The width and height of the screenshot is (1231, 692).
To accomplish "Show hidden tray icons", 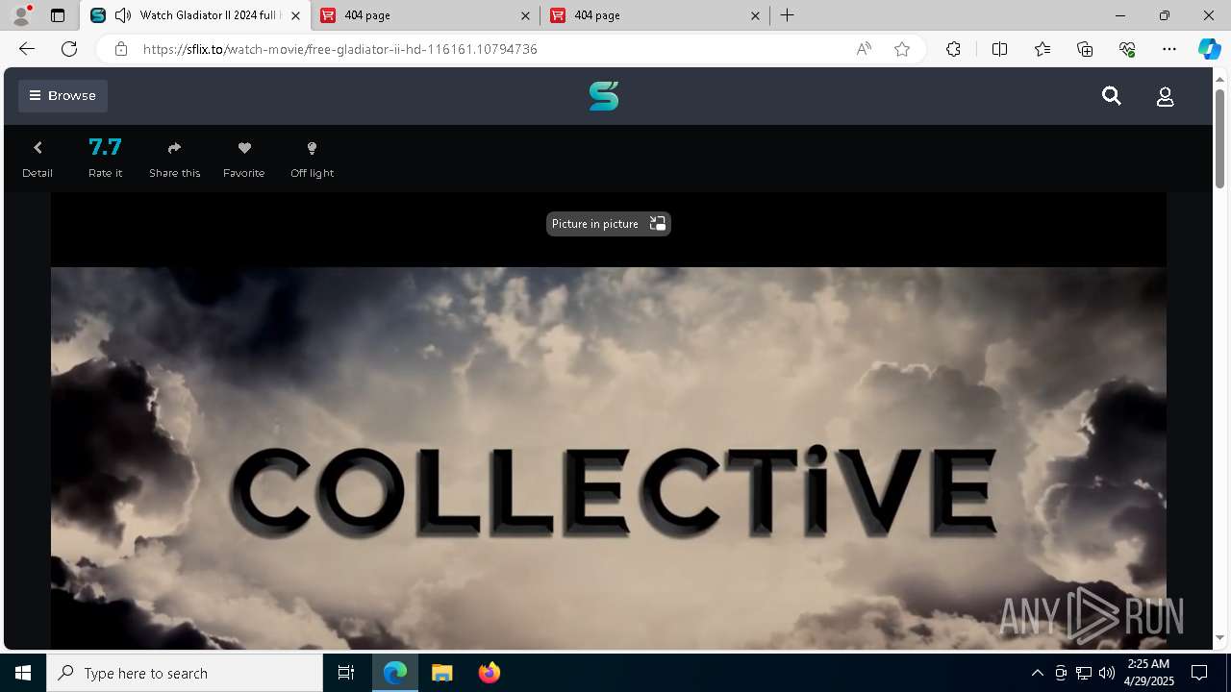I will (1037, 673).
